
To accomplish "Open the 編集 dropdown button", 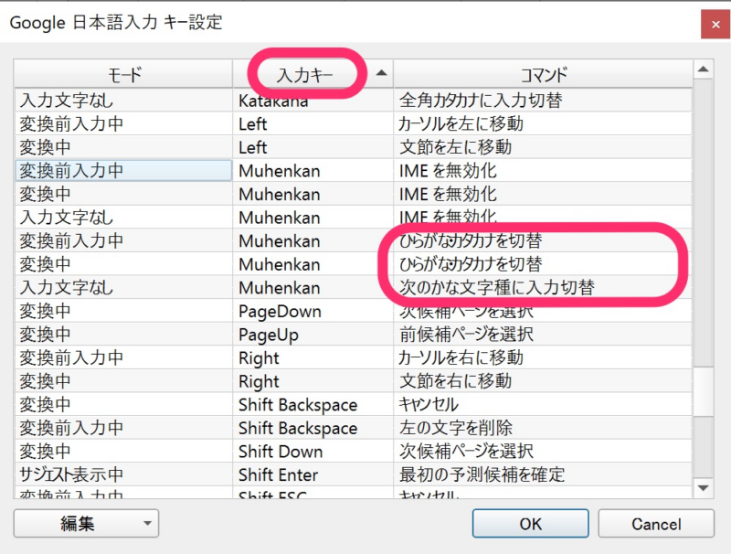I will pyautogui.click(x=86, y=523).
